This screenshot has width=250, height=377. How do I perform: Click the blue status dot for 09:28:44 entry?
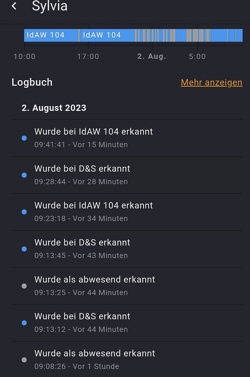point(24,175)
